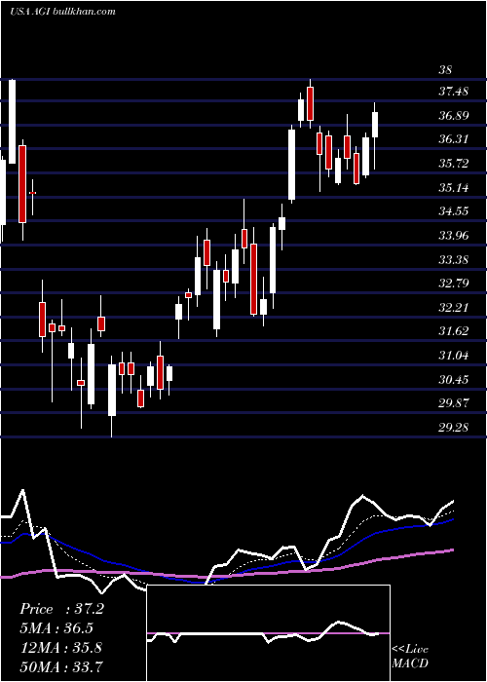Click the price axis label 37.48
Image resolution: width=487 pixels, height=682 pixels.
(x=454, y=92)
